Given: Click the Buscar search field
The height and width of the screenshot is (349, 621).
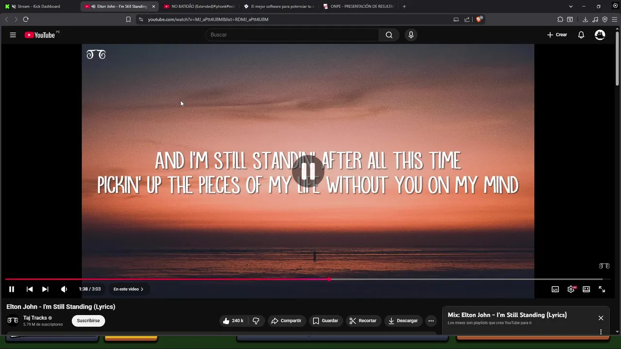Looking at the screenshot, I should click(293, 35).
